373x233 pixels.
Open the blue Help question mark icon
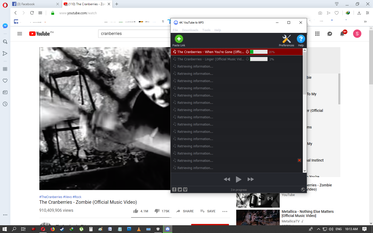pos(301,41)
